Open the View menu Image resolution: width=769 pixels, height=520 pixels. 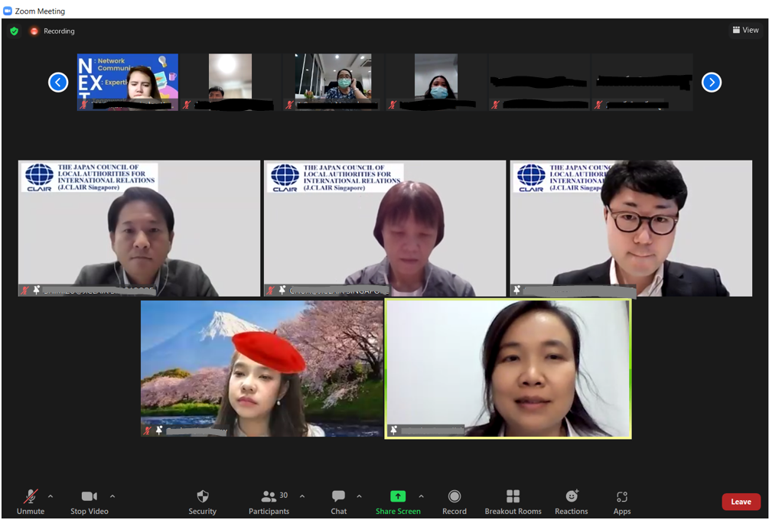745,30
